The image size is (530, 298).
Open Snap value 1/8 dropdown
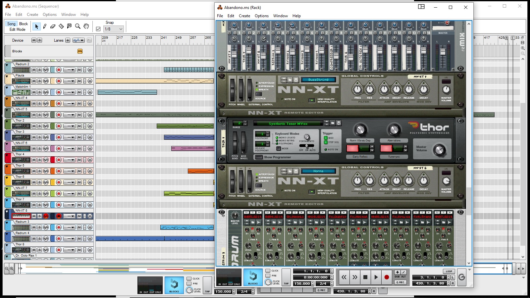pos(114,29)
